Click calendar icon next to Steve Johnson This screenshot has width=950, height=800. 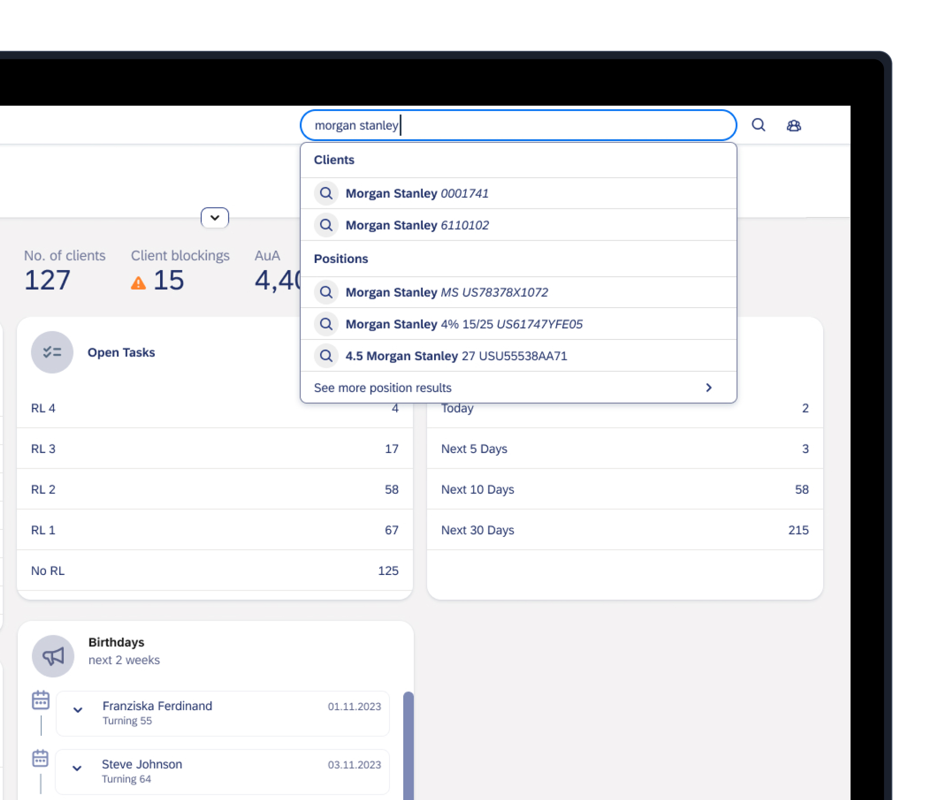[x=40, y=758]
